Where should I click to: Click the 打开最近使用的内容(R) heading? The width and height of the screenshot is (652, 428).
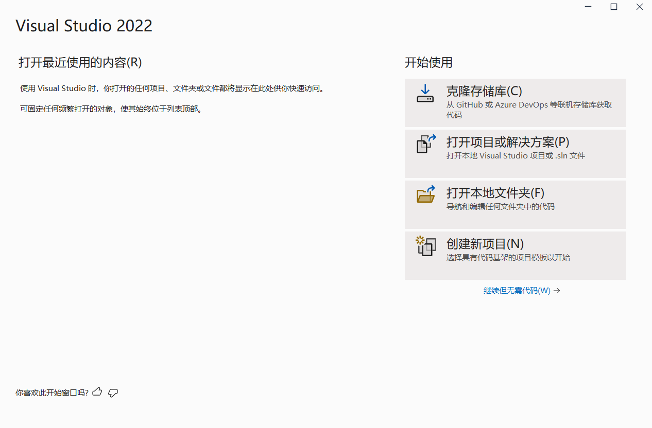tap(80, 63)
